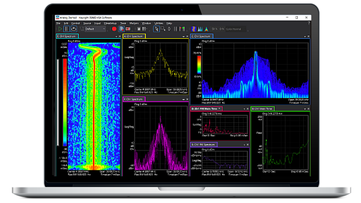
Task: Start recording with the red Record button
Action: click(114, 29)
